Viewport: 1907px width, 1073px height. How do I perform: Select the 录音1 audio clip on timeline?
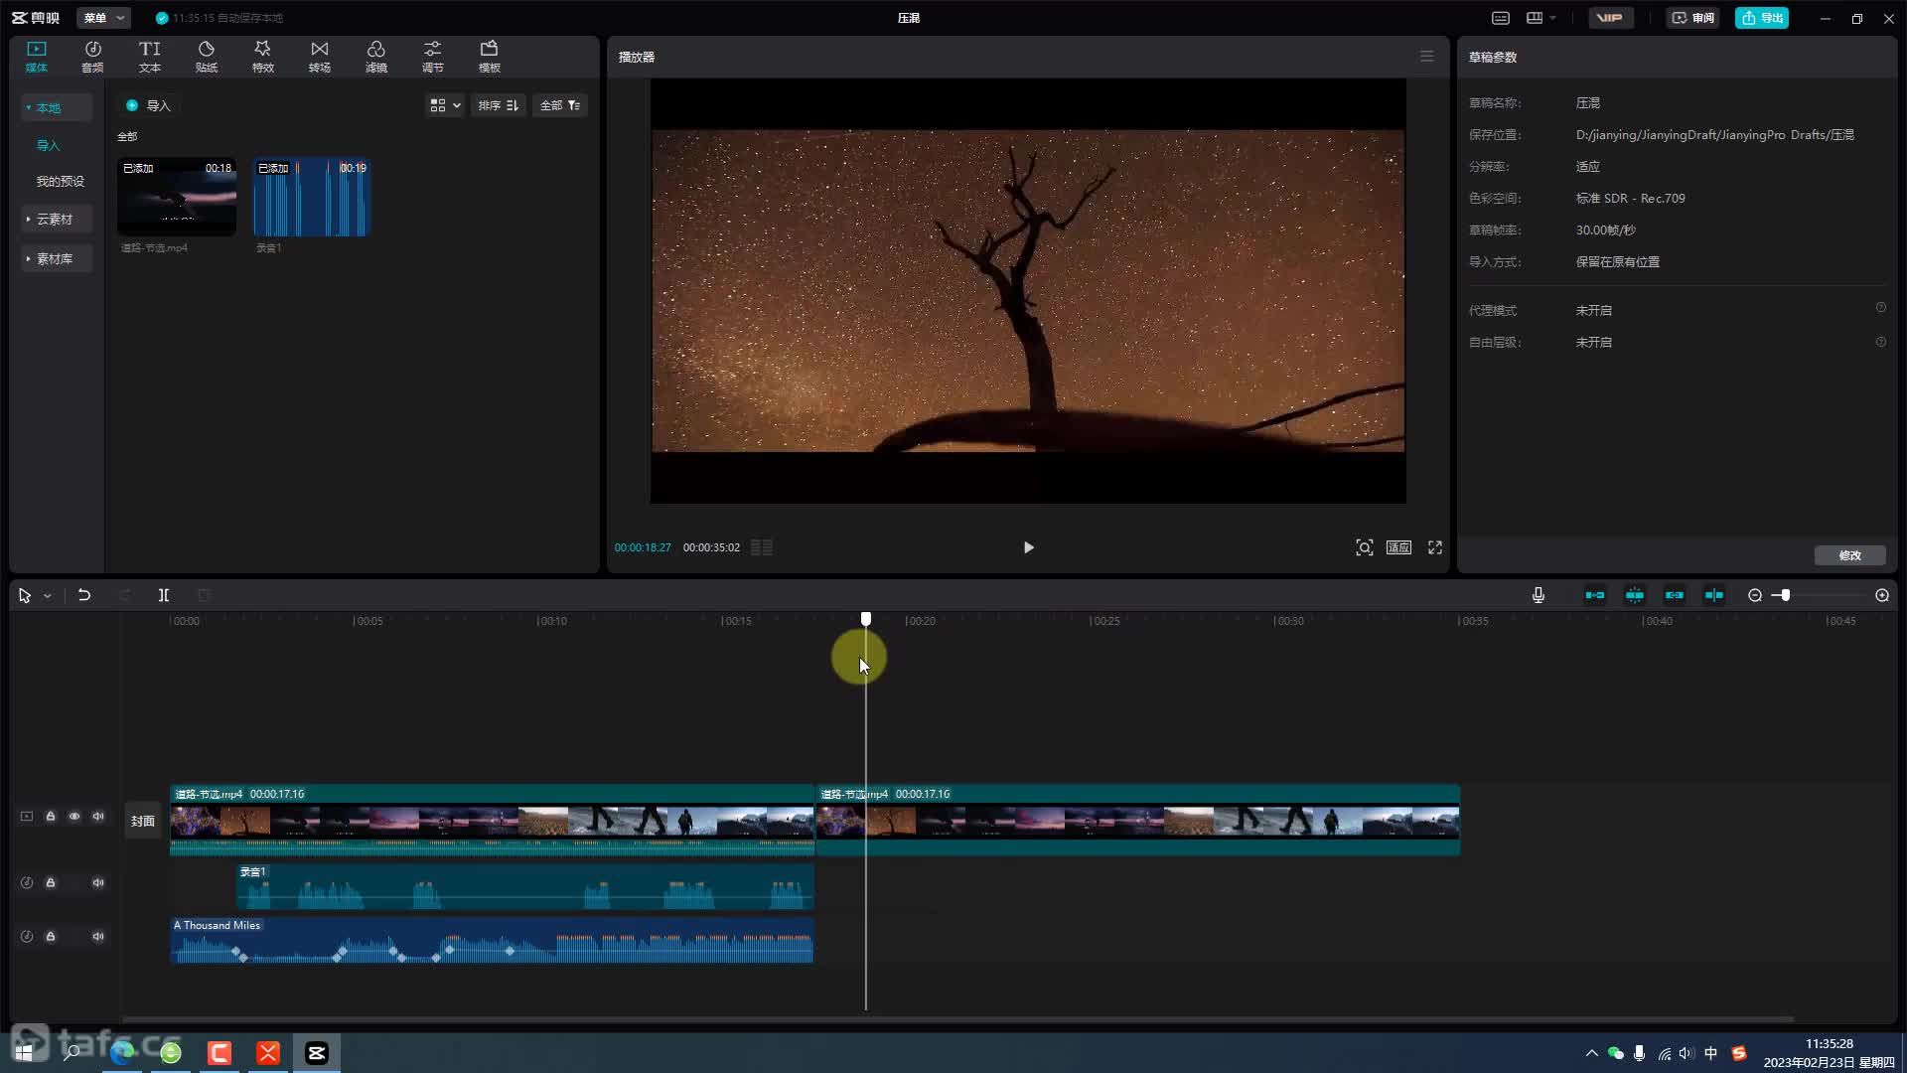pos(525,886)
